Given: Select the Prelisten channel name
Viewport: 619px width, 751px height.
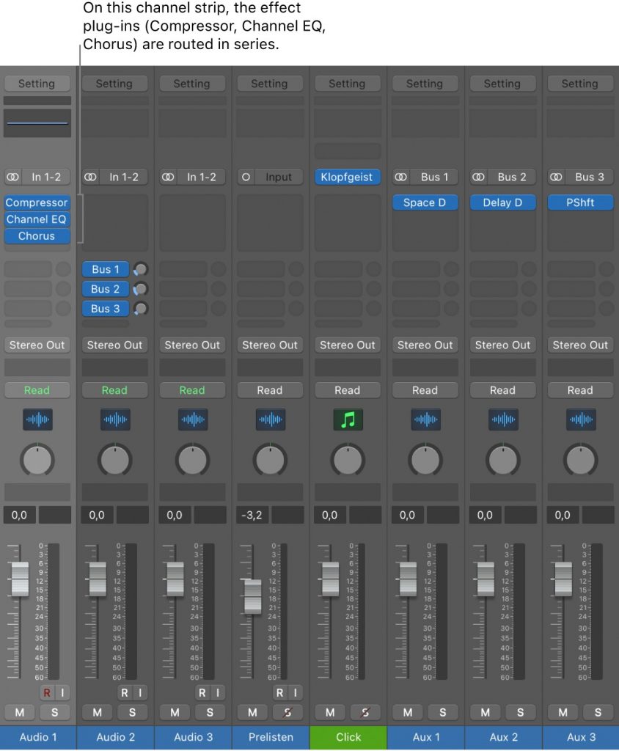Looking at the screenshot, I should [x=271, y=737].
